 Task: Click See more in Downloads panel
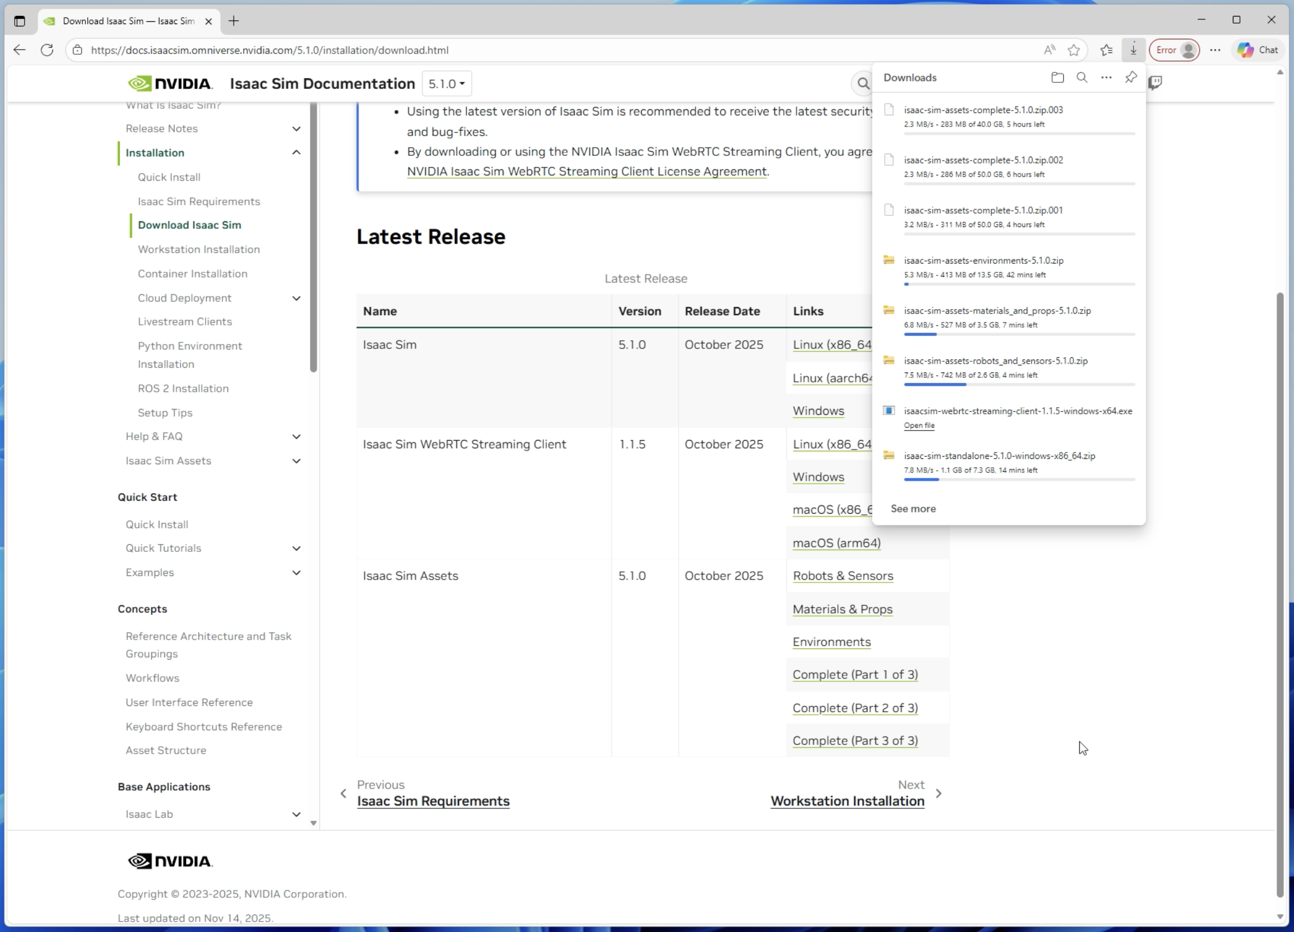(913, 508)
